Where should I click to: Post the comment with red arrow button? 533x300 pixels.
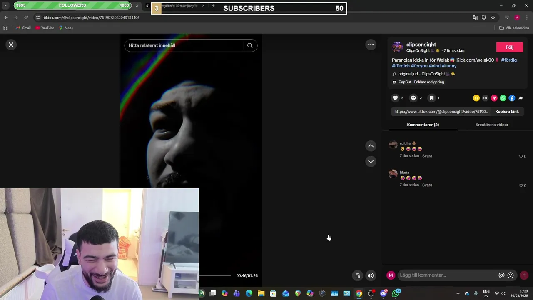click(x=524, y=275)
